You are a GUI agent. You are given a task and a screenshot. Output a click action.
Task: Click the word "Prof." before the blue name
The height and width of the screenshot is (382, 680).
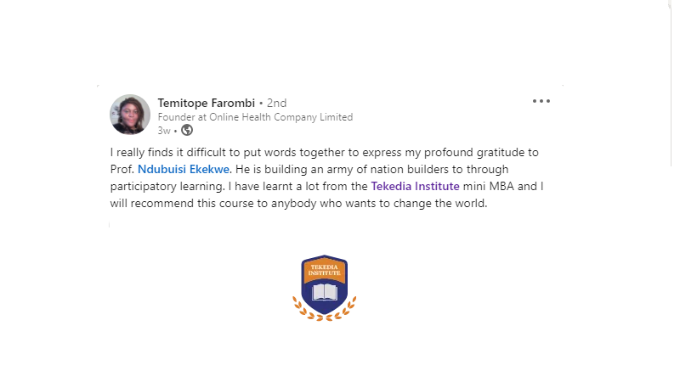point(122,169)
